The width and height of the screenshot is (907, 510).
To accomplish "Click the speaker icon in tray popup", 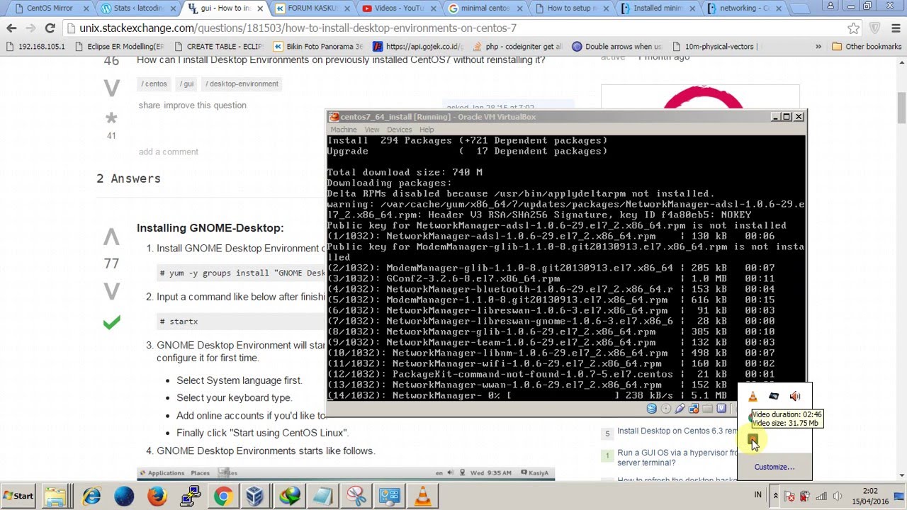I will 795,397.
